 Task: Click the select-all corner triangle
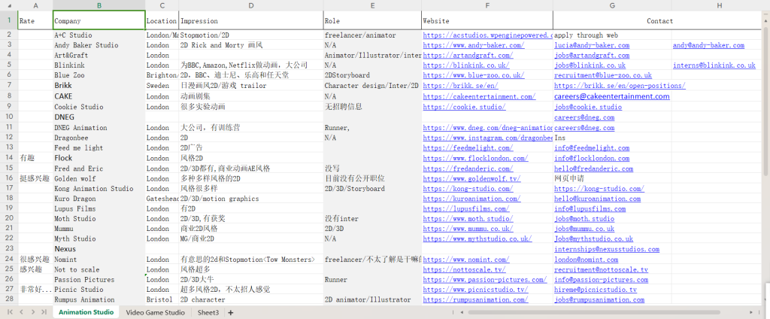click(x=9, y=5)
